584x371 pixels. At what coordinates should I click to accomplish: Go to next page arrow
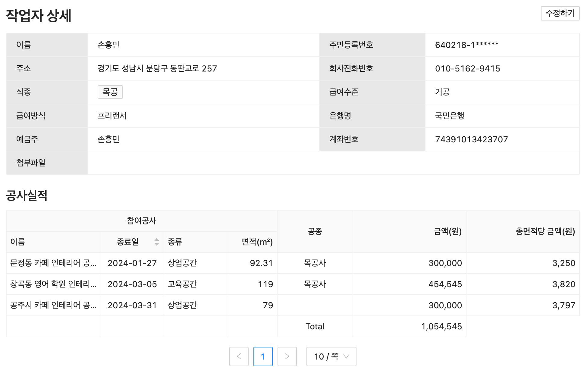[x=287, y=357]
